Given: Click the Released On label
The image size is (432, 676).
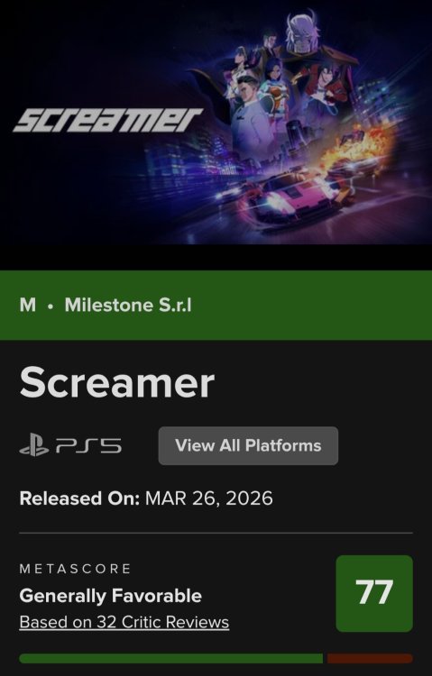Looking at the screenshot, I should [79, 498].
